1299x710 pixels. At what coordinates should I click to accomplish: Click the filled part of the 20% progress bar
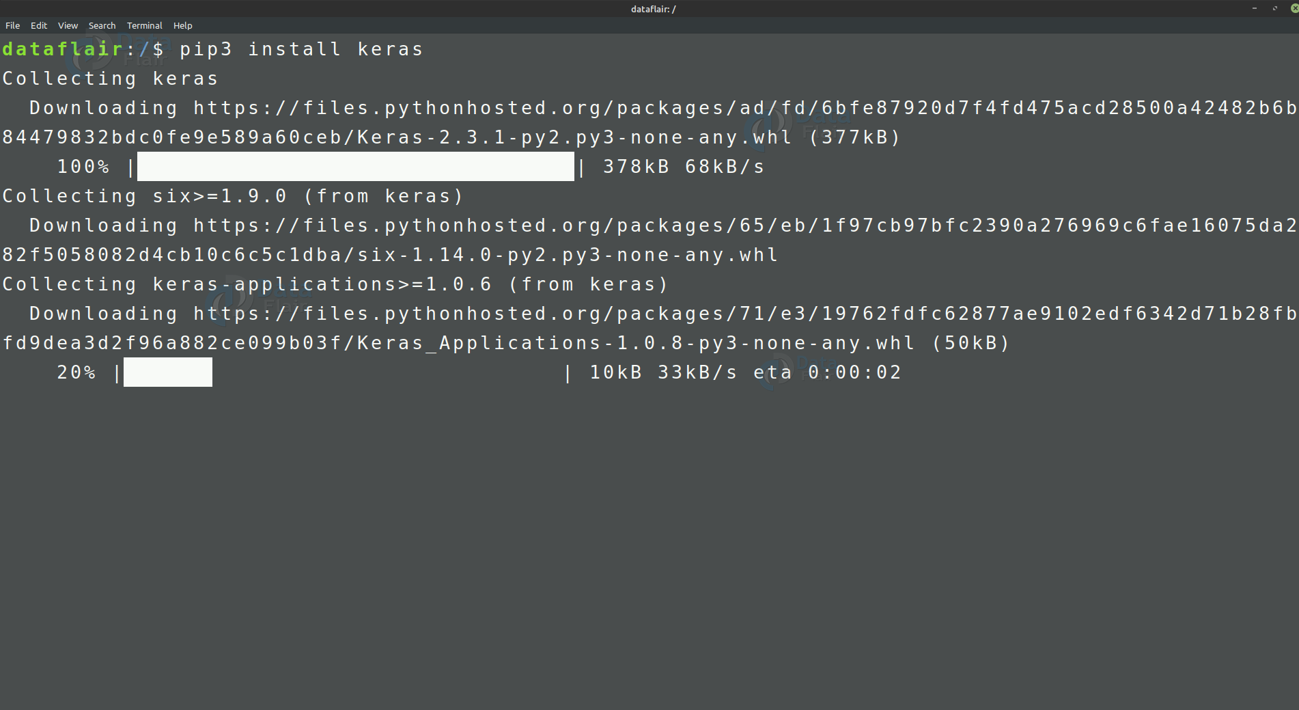pyautogui.click(x=168, y=372)
